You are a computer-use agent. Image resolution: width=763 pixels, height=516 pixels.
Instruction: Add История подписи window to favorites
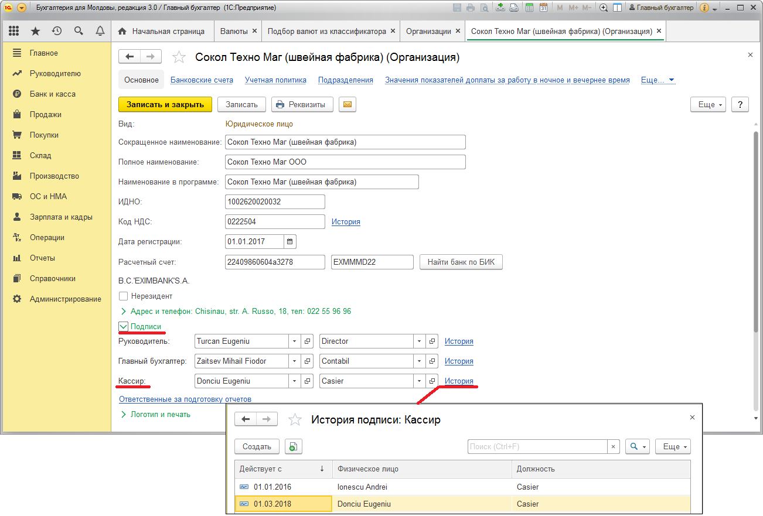coord(295,419)
